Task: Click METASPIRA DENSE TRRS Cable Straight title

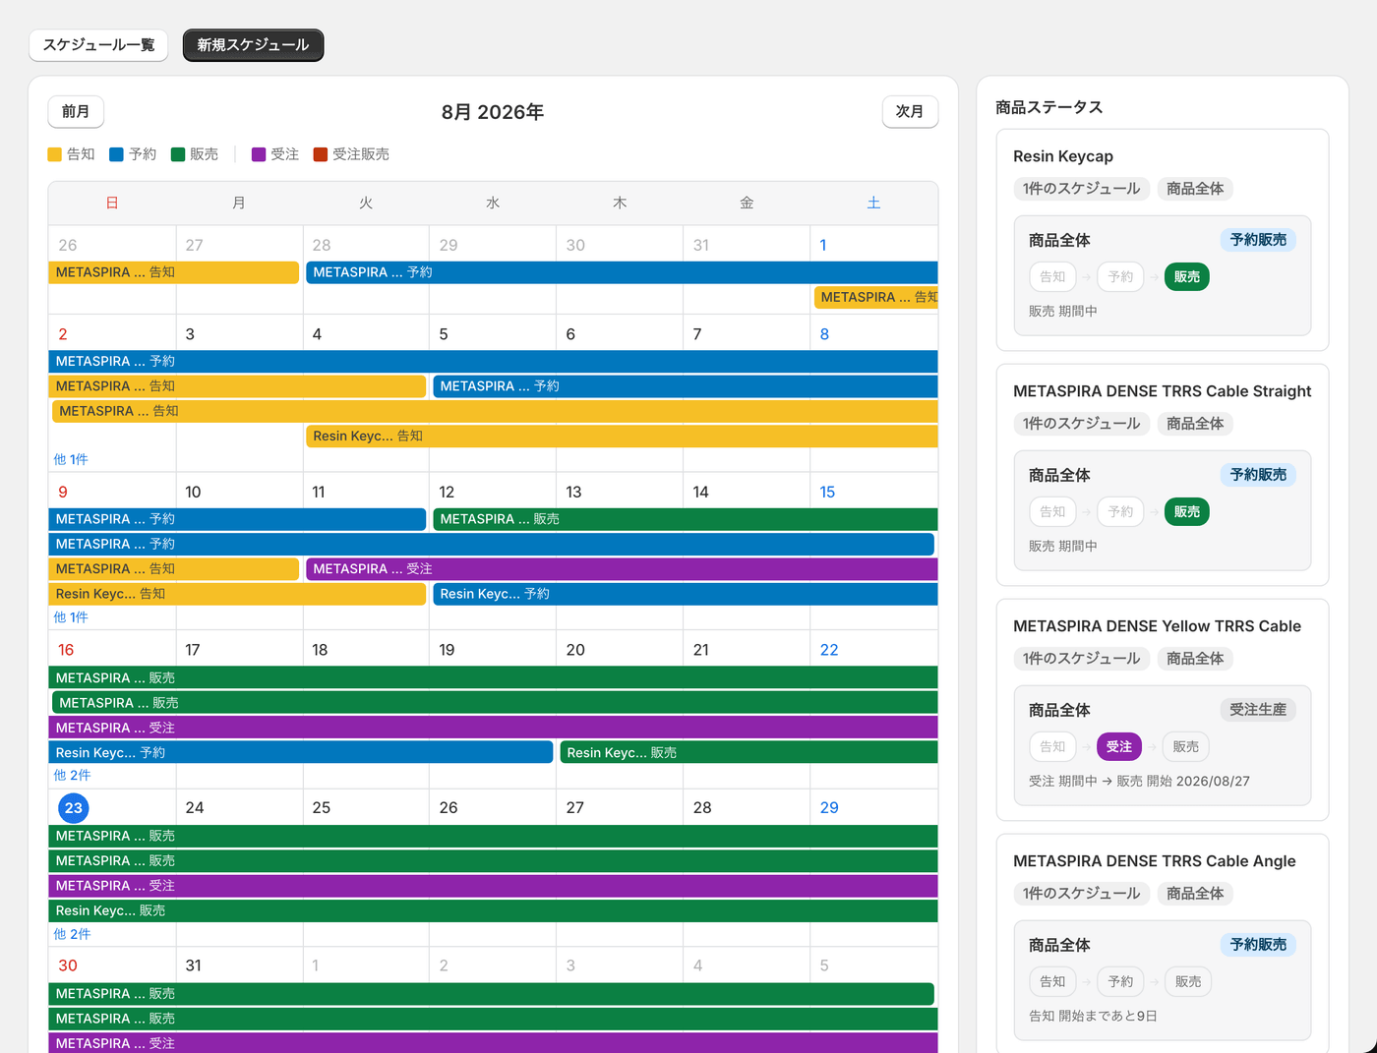Action: (1163, 391)
